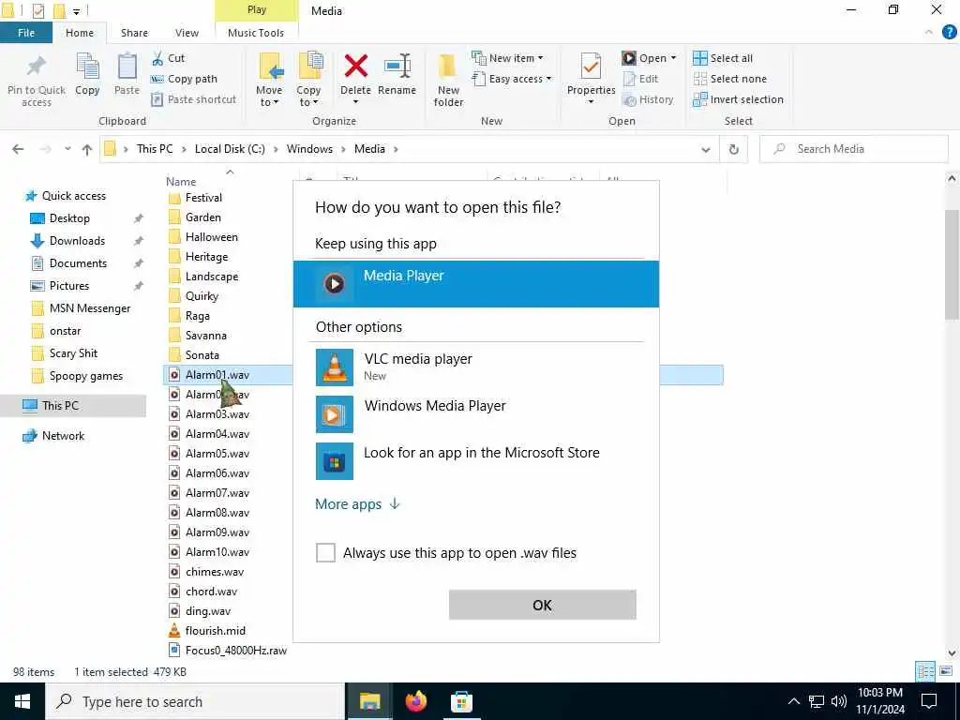Screen dimensions: 960x720
Task: Check Always use this app for .wav
Action: pos(325,552)
